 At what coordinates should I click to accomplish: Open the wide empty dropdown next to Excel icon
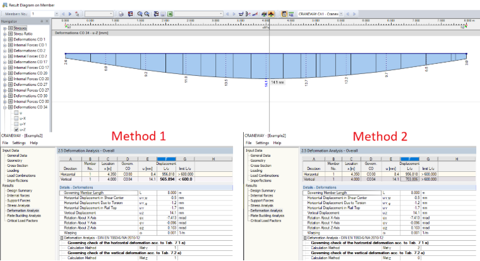[220, 14]
